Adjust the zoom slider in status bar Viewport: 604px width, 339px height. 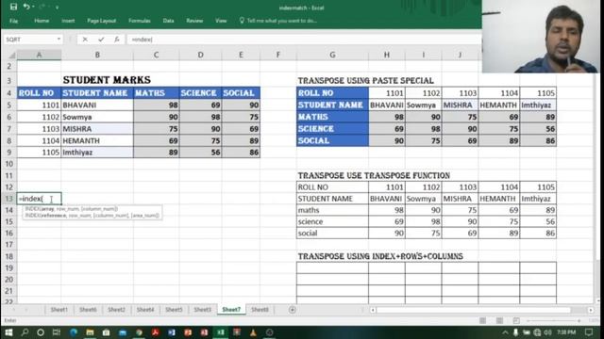coord(554,320)
